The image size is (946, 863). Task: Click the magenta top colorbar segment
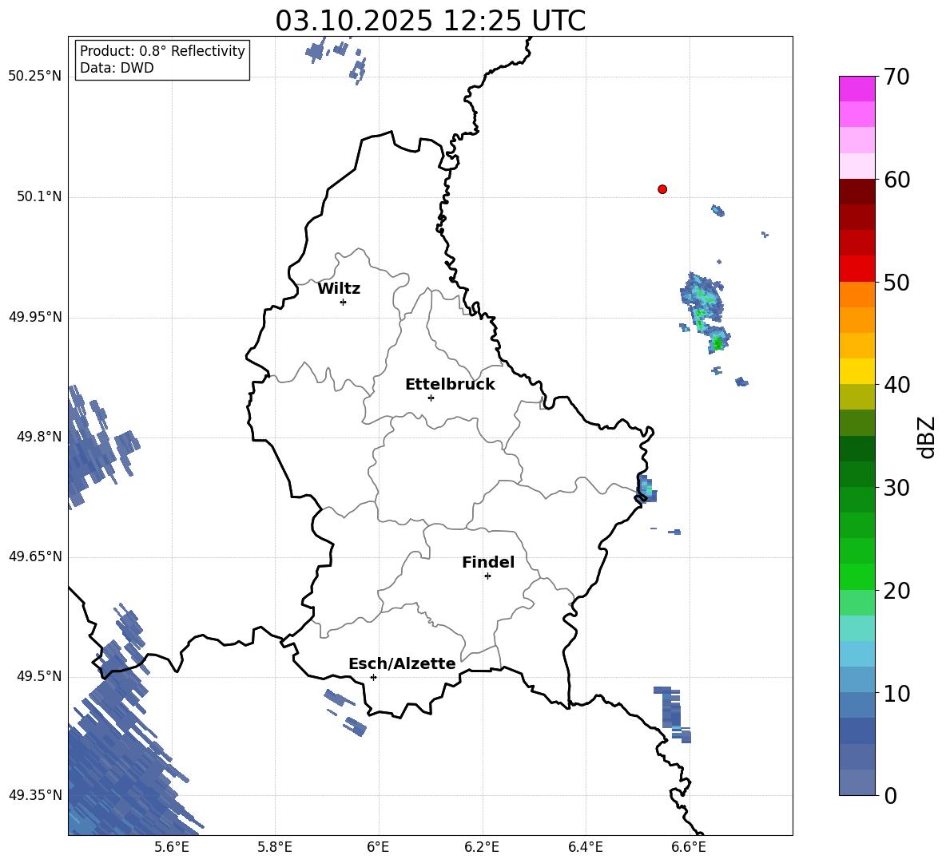point(857,89)
